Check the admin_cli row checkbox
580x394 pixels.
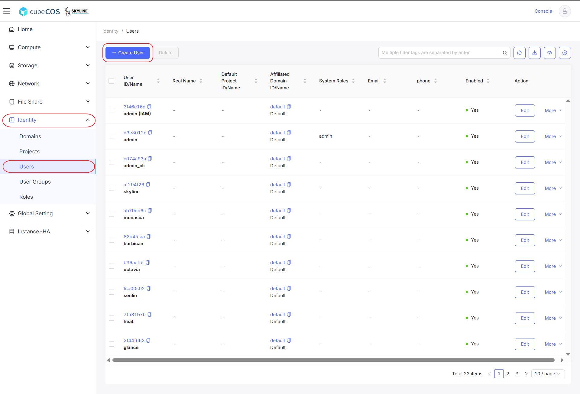pyautogui.click(x=112, y=162)
